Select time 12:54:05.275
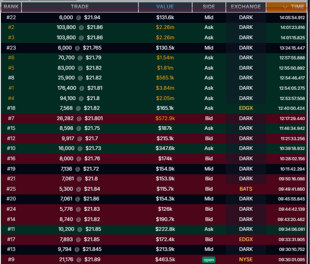The height and width of the screenshot is (264, 310). pyautogui.click(x=292, y=88)
